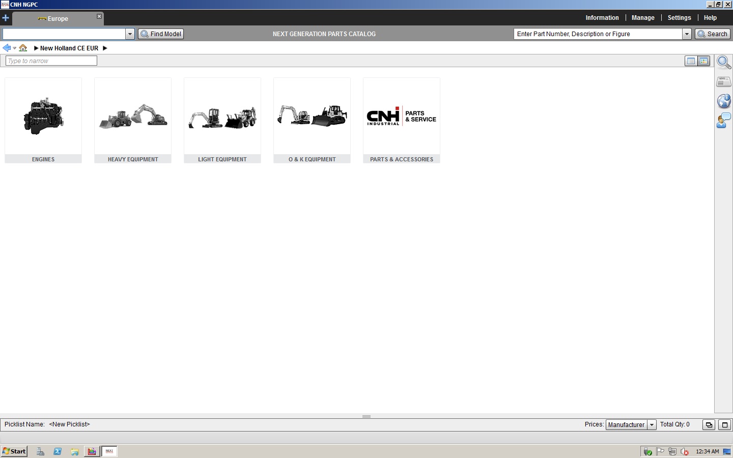Click the Total Qty: 0 label
This screenshot has height=458, width=733.
(x=675, y=424)
